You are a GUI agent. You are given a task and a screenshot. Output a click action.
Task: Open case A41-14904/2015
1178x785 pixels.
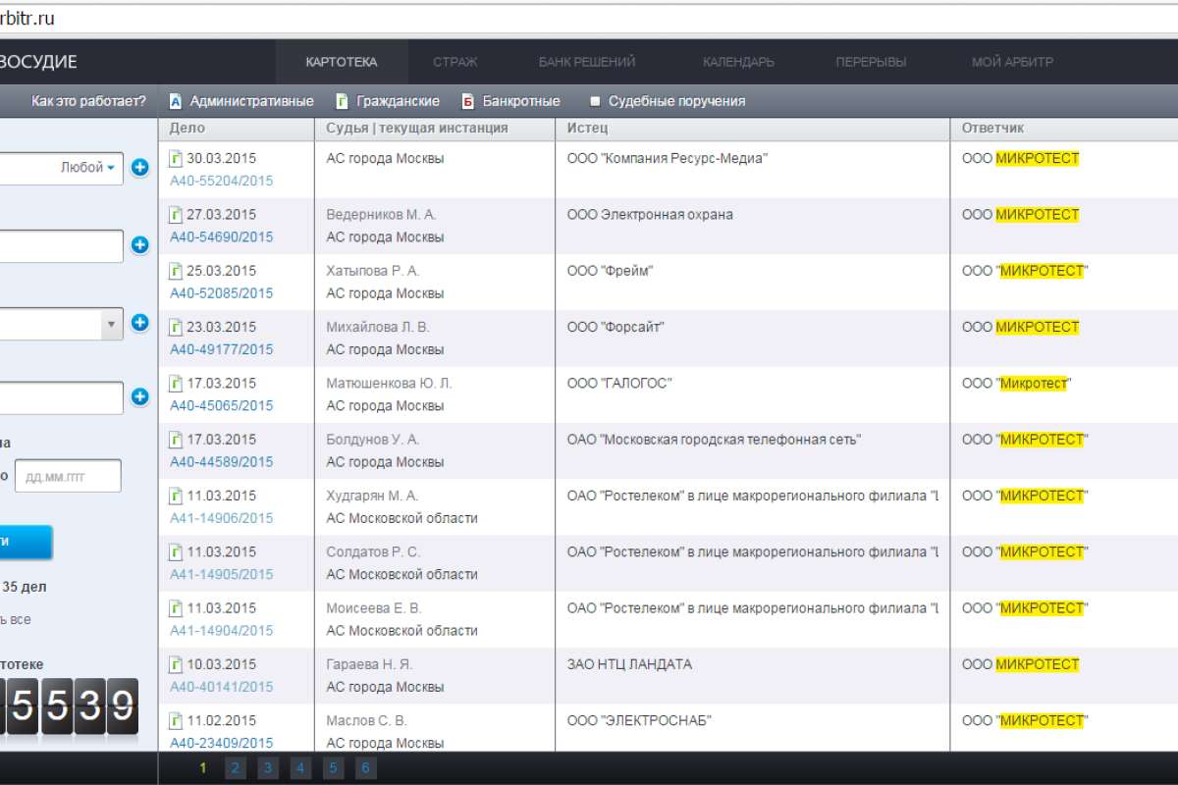point(222,630)
